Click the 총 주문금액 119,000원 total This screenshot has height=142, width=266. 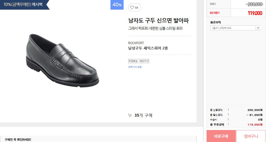pyautogui.click(x=255, y=125)
